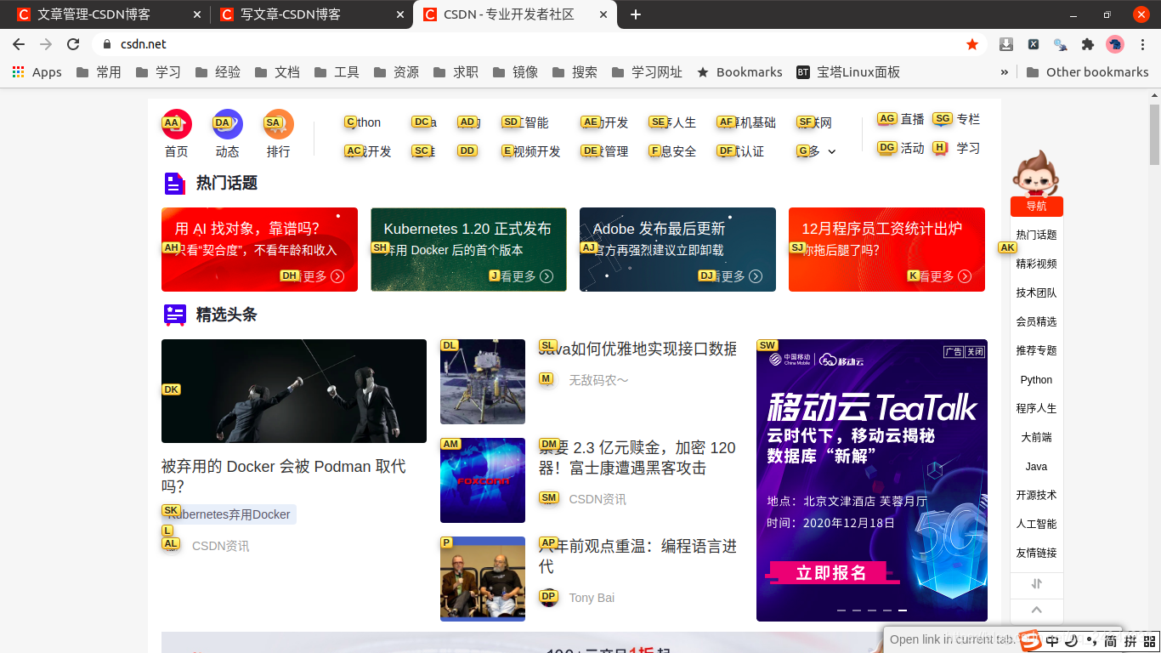1161x653 pixels.
Task: Click the 导航 monkey mascot
Action: (x=1037, y=179)
